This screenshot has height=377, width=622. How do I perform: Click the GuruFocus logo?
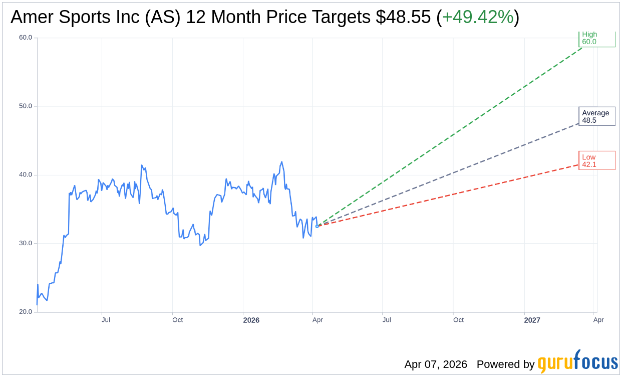click(577, 362)
